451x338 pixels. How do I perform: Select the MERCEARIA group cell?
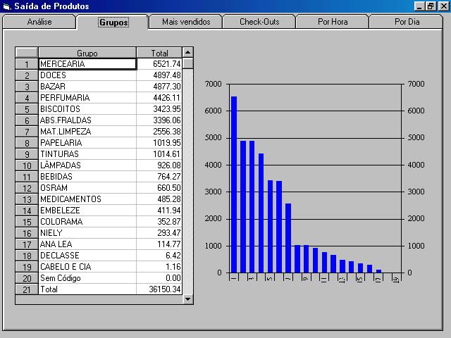point(87,64)
